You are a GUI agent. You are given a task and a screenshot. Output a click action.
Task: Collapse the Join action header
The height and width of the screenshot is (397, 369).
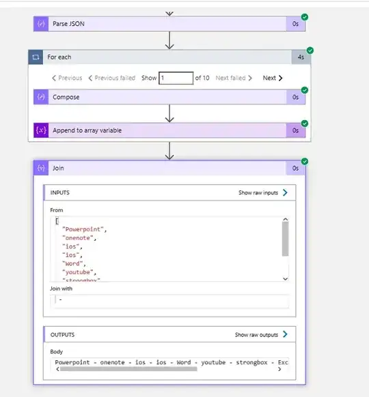169,168
